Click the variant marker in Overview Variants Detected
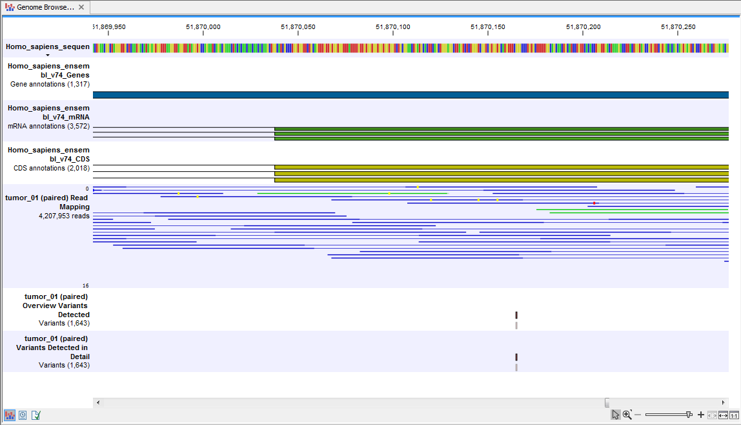This screenshot has width=741, height=425. pos(516,315)
